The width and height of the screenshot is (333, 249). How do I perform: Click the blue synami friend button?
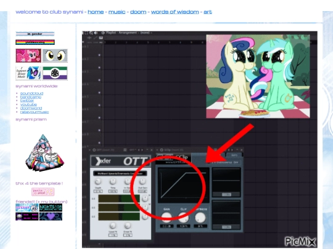27,208
